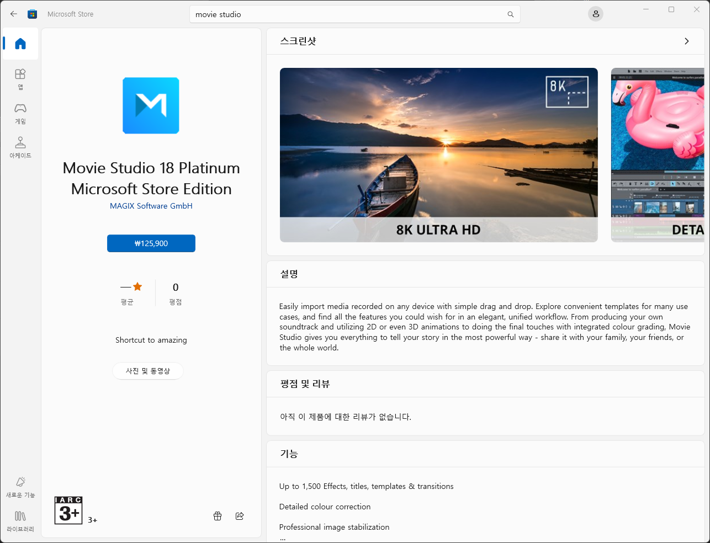Image resolution: width=710 pixels, height=543 pixels.
Task: Minimize the Microsoft Store window
Action: coord(646,9)
